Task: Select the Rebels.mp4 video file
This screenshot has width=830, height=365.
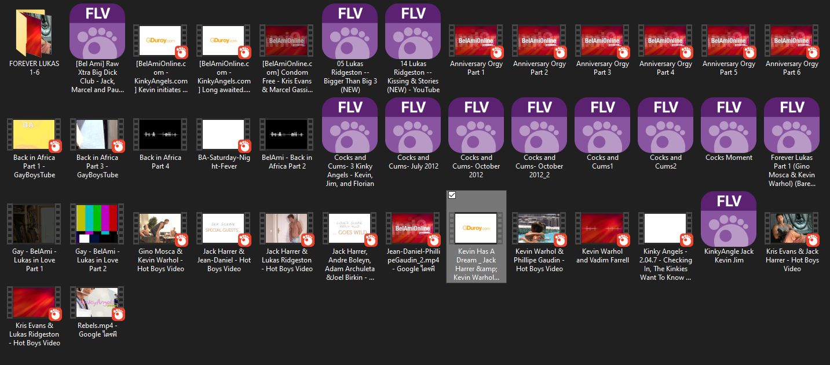Action: pos(97,302)
